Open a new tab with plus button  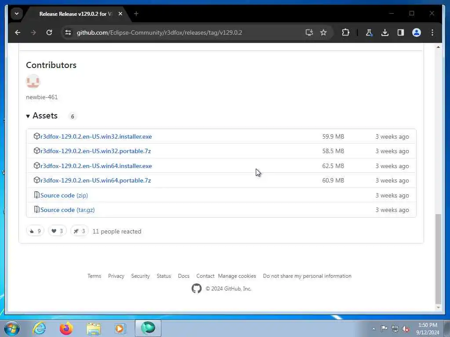point(136,14)
